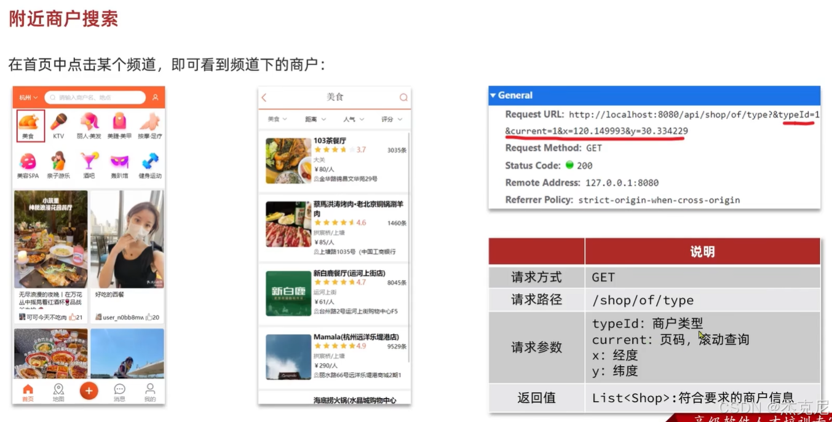Click the 请求方式 table cell
The height and width of the screenshot is (422, 832).
(x=536, y=277)
